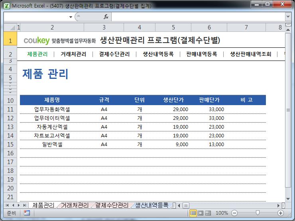295x221 pixels.
Task: Open the Name Box dropdown arrow
Action: [71, 17]
